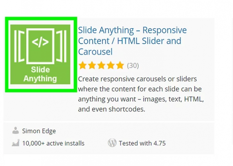The width and height of the screenshot is (233, 166).
Task: Click the plugin description text
Action: coord(141,94)
